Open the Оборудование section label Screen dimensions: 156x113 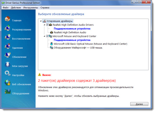click(x=21, y=93)
